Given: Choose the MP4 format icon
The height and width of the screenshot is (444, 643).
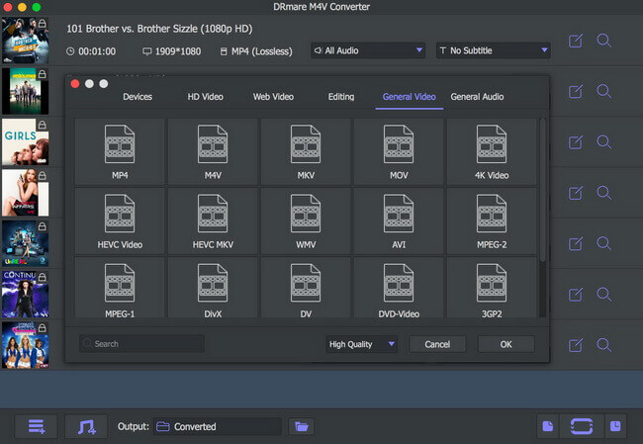Looking at the screenshot, I should coord(120,144).
